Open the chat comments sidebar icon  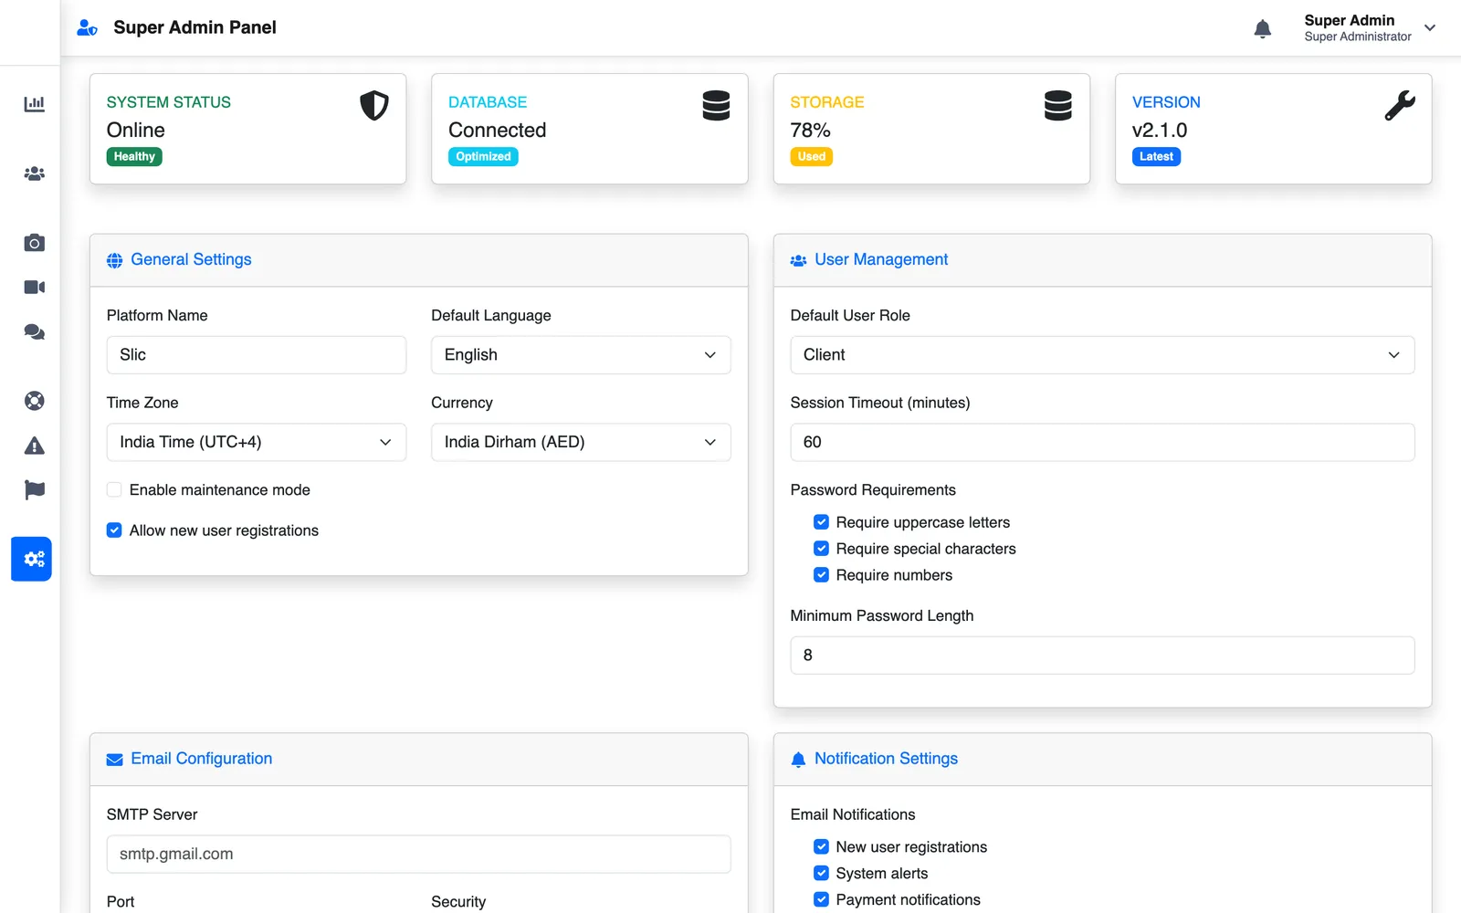tap(34, 332)
